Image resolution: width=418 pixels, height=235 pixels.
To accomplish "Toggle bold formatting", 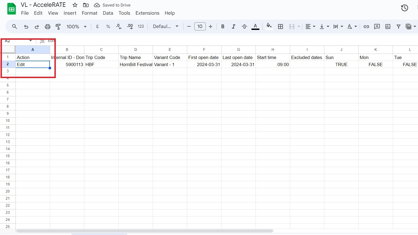I will [x=223, y=26].
